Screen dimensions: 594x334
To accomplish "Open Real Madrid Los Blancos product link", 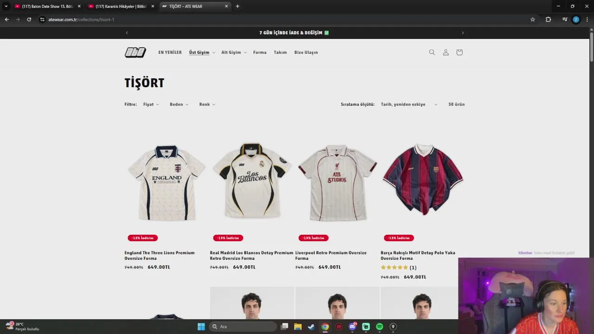I will [x=251, y=256].
